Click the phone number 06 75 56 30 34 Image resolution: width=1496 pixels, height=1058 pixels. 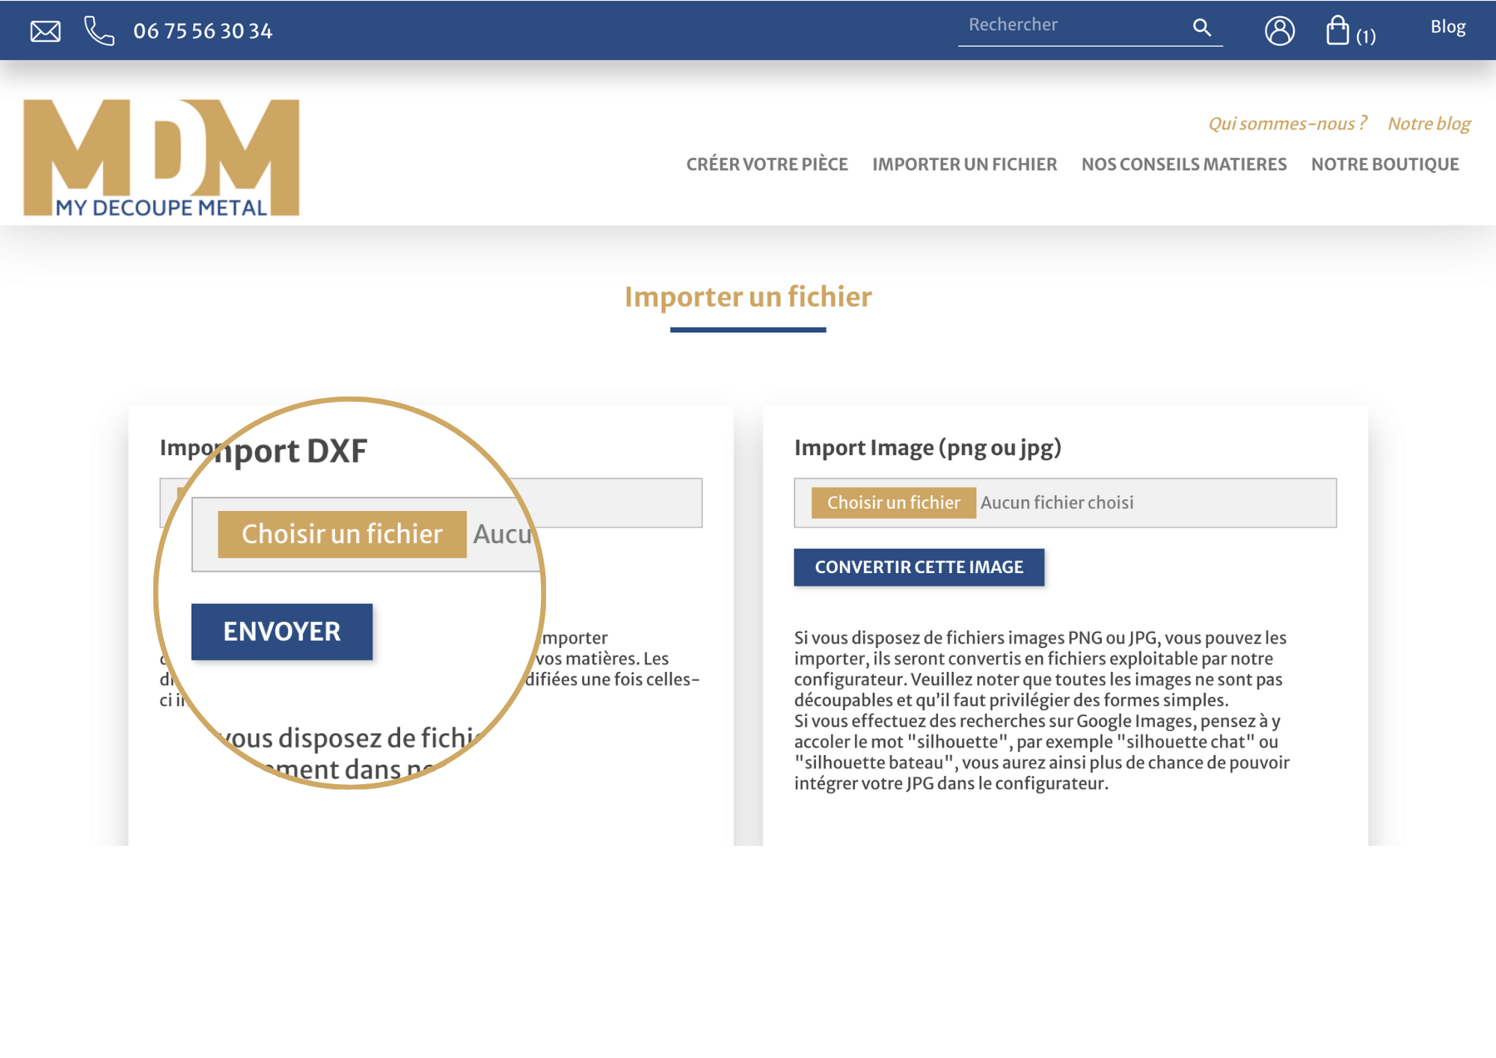[x=203, y=31]
